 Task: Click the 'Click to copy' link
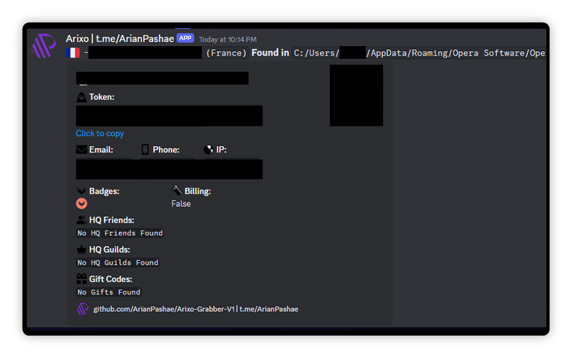(x=99, y=133)
